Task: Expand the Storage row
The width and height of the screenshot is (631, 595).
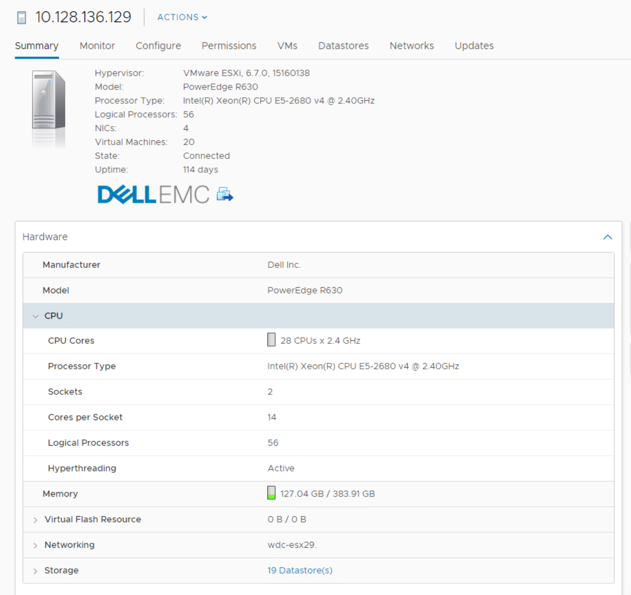Action: pyautogui.click(x=36, y=571)
